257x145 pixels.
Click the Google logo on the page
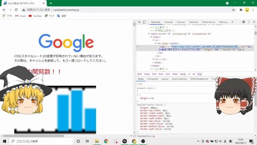[66, 43]
